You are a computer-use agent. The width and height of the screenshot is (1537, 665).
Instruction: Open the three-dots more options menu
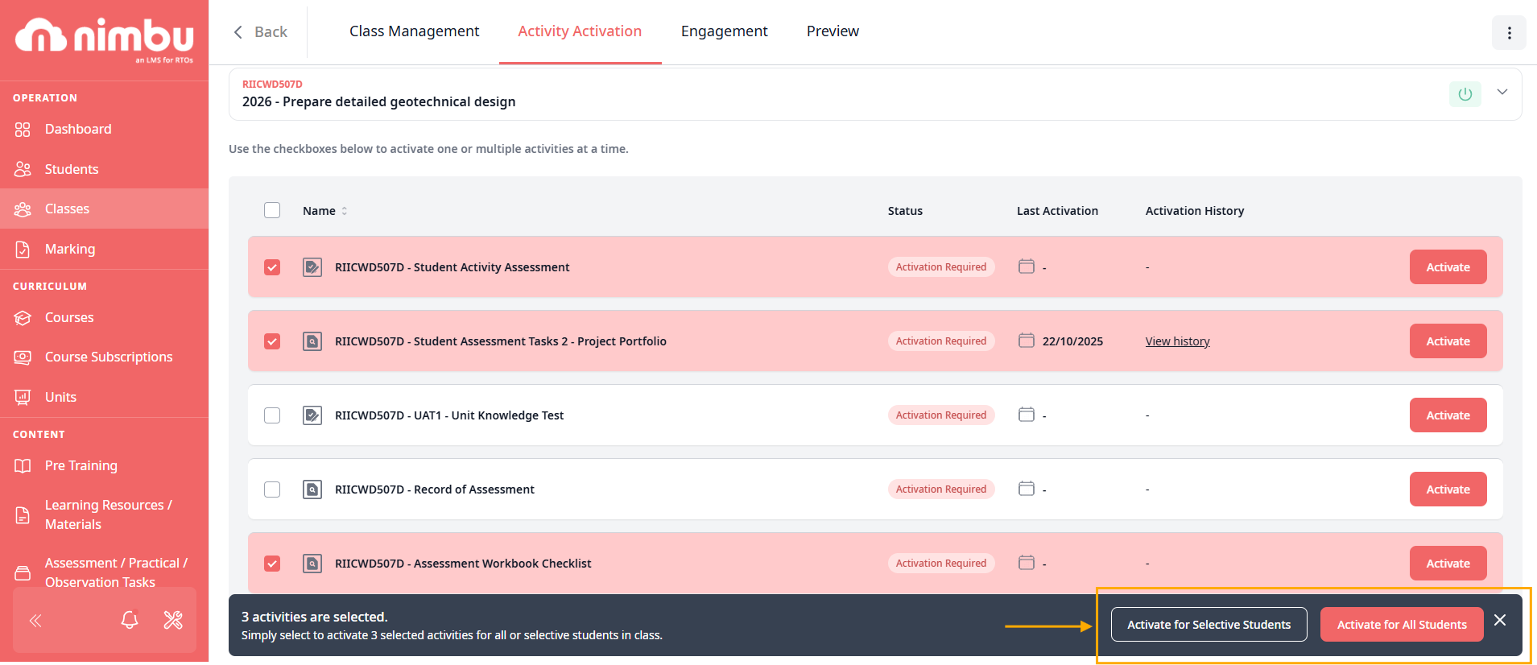1509,33
